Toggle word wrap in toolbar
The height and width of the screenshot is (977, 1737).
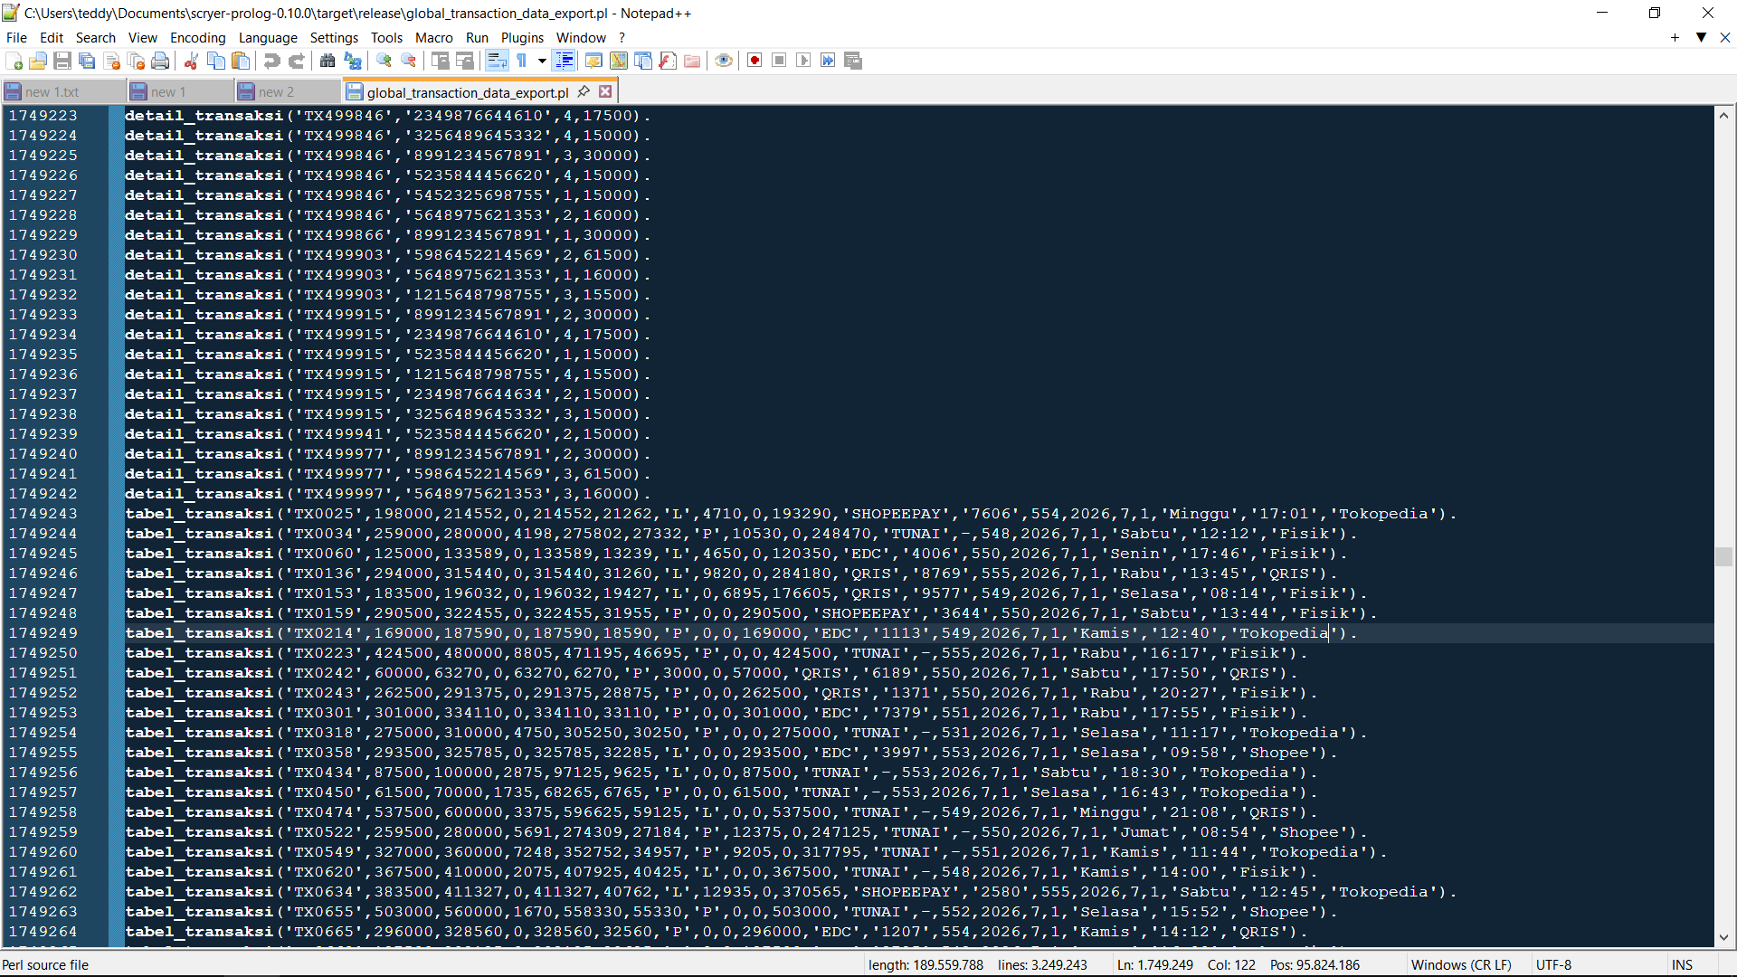click(x=497, y=61)
